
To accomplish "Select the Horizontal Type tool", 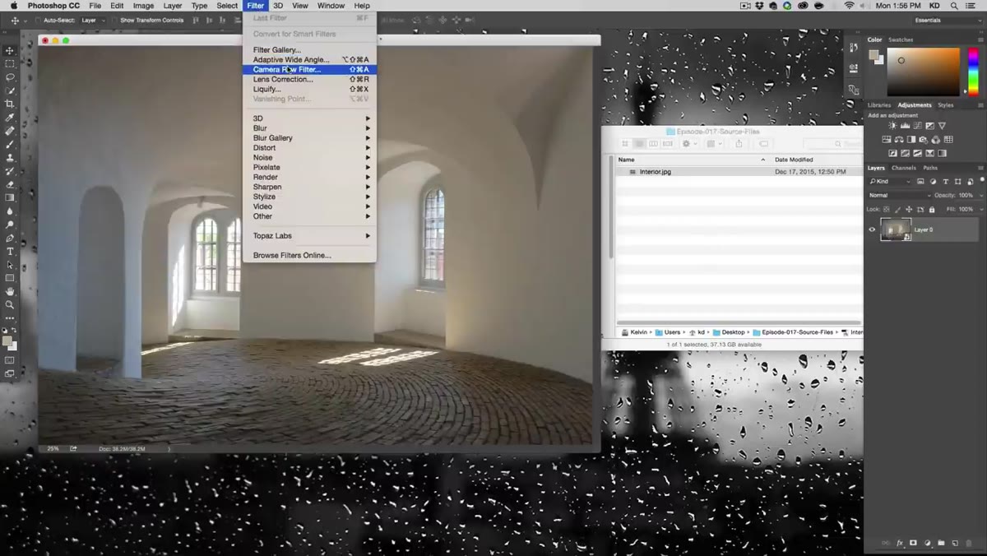I will (11, 251).
